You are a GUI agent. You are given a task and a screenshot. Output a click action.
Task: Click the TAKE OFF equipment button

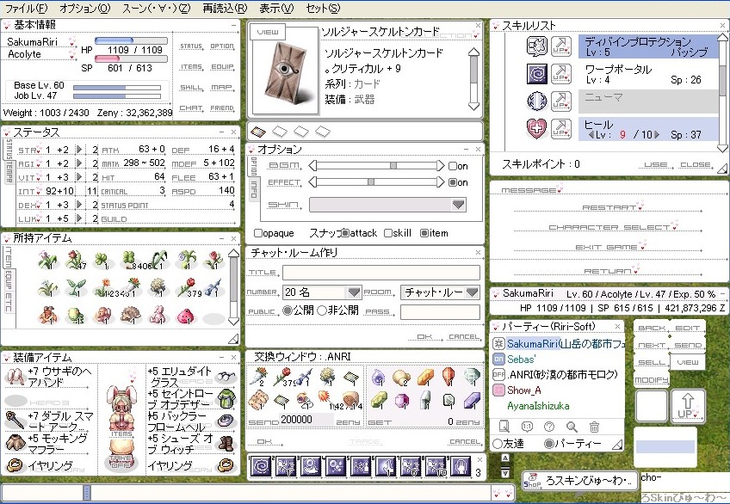[x=121, y=461]
